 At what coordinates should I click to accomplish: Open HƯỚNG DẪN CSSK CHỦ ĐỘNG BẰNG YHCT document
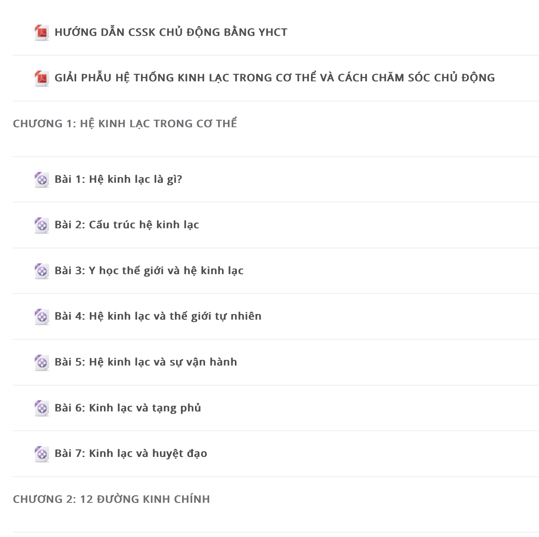(x=171, y=32)
